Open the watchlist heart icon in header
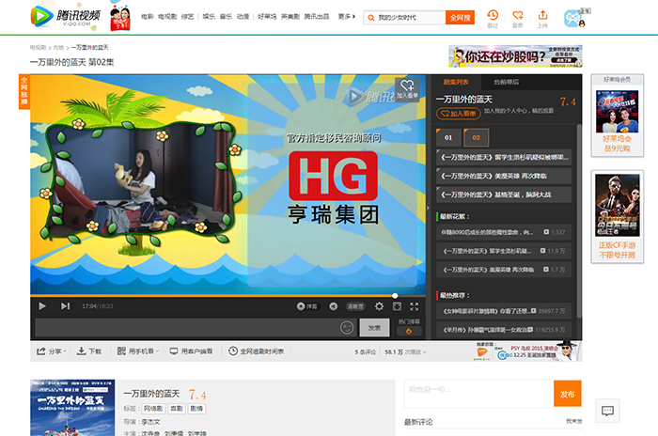 (518, 16)
